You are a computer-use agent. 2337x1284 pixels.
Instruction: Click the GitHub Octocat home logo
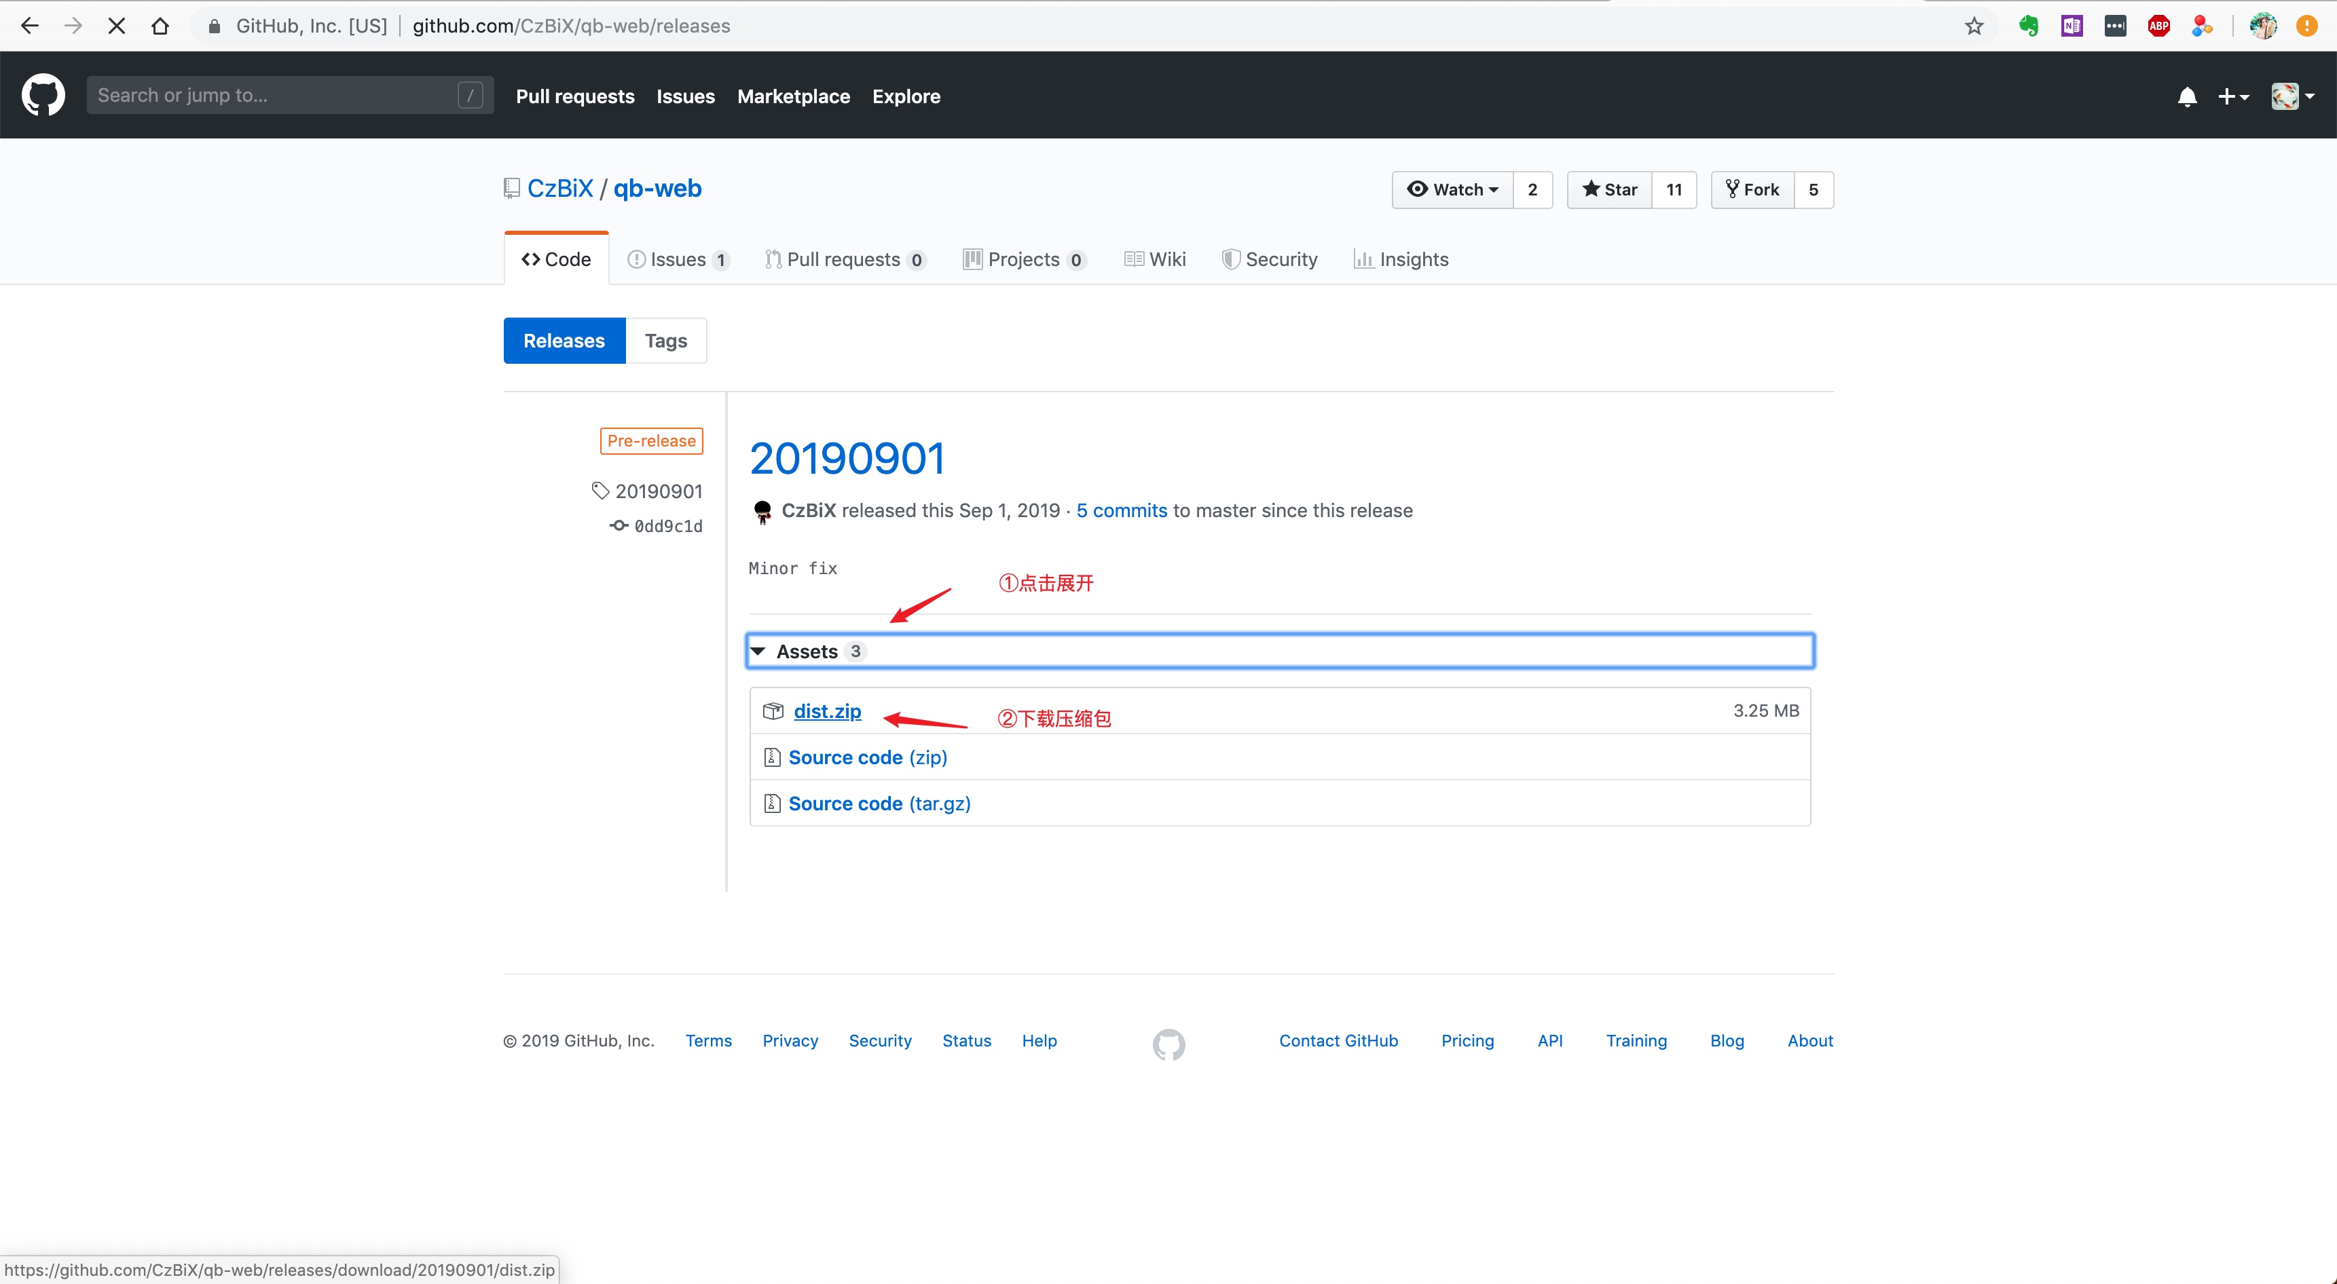click(x=43, y=95)
